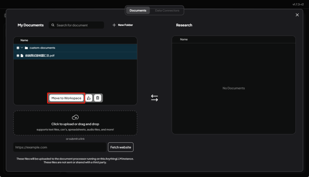Click the swap arrows icon between panels

tap(154, 98)
